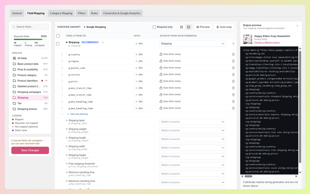
Task: Switch to the General tab
Action: coord(17,13)
